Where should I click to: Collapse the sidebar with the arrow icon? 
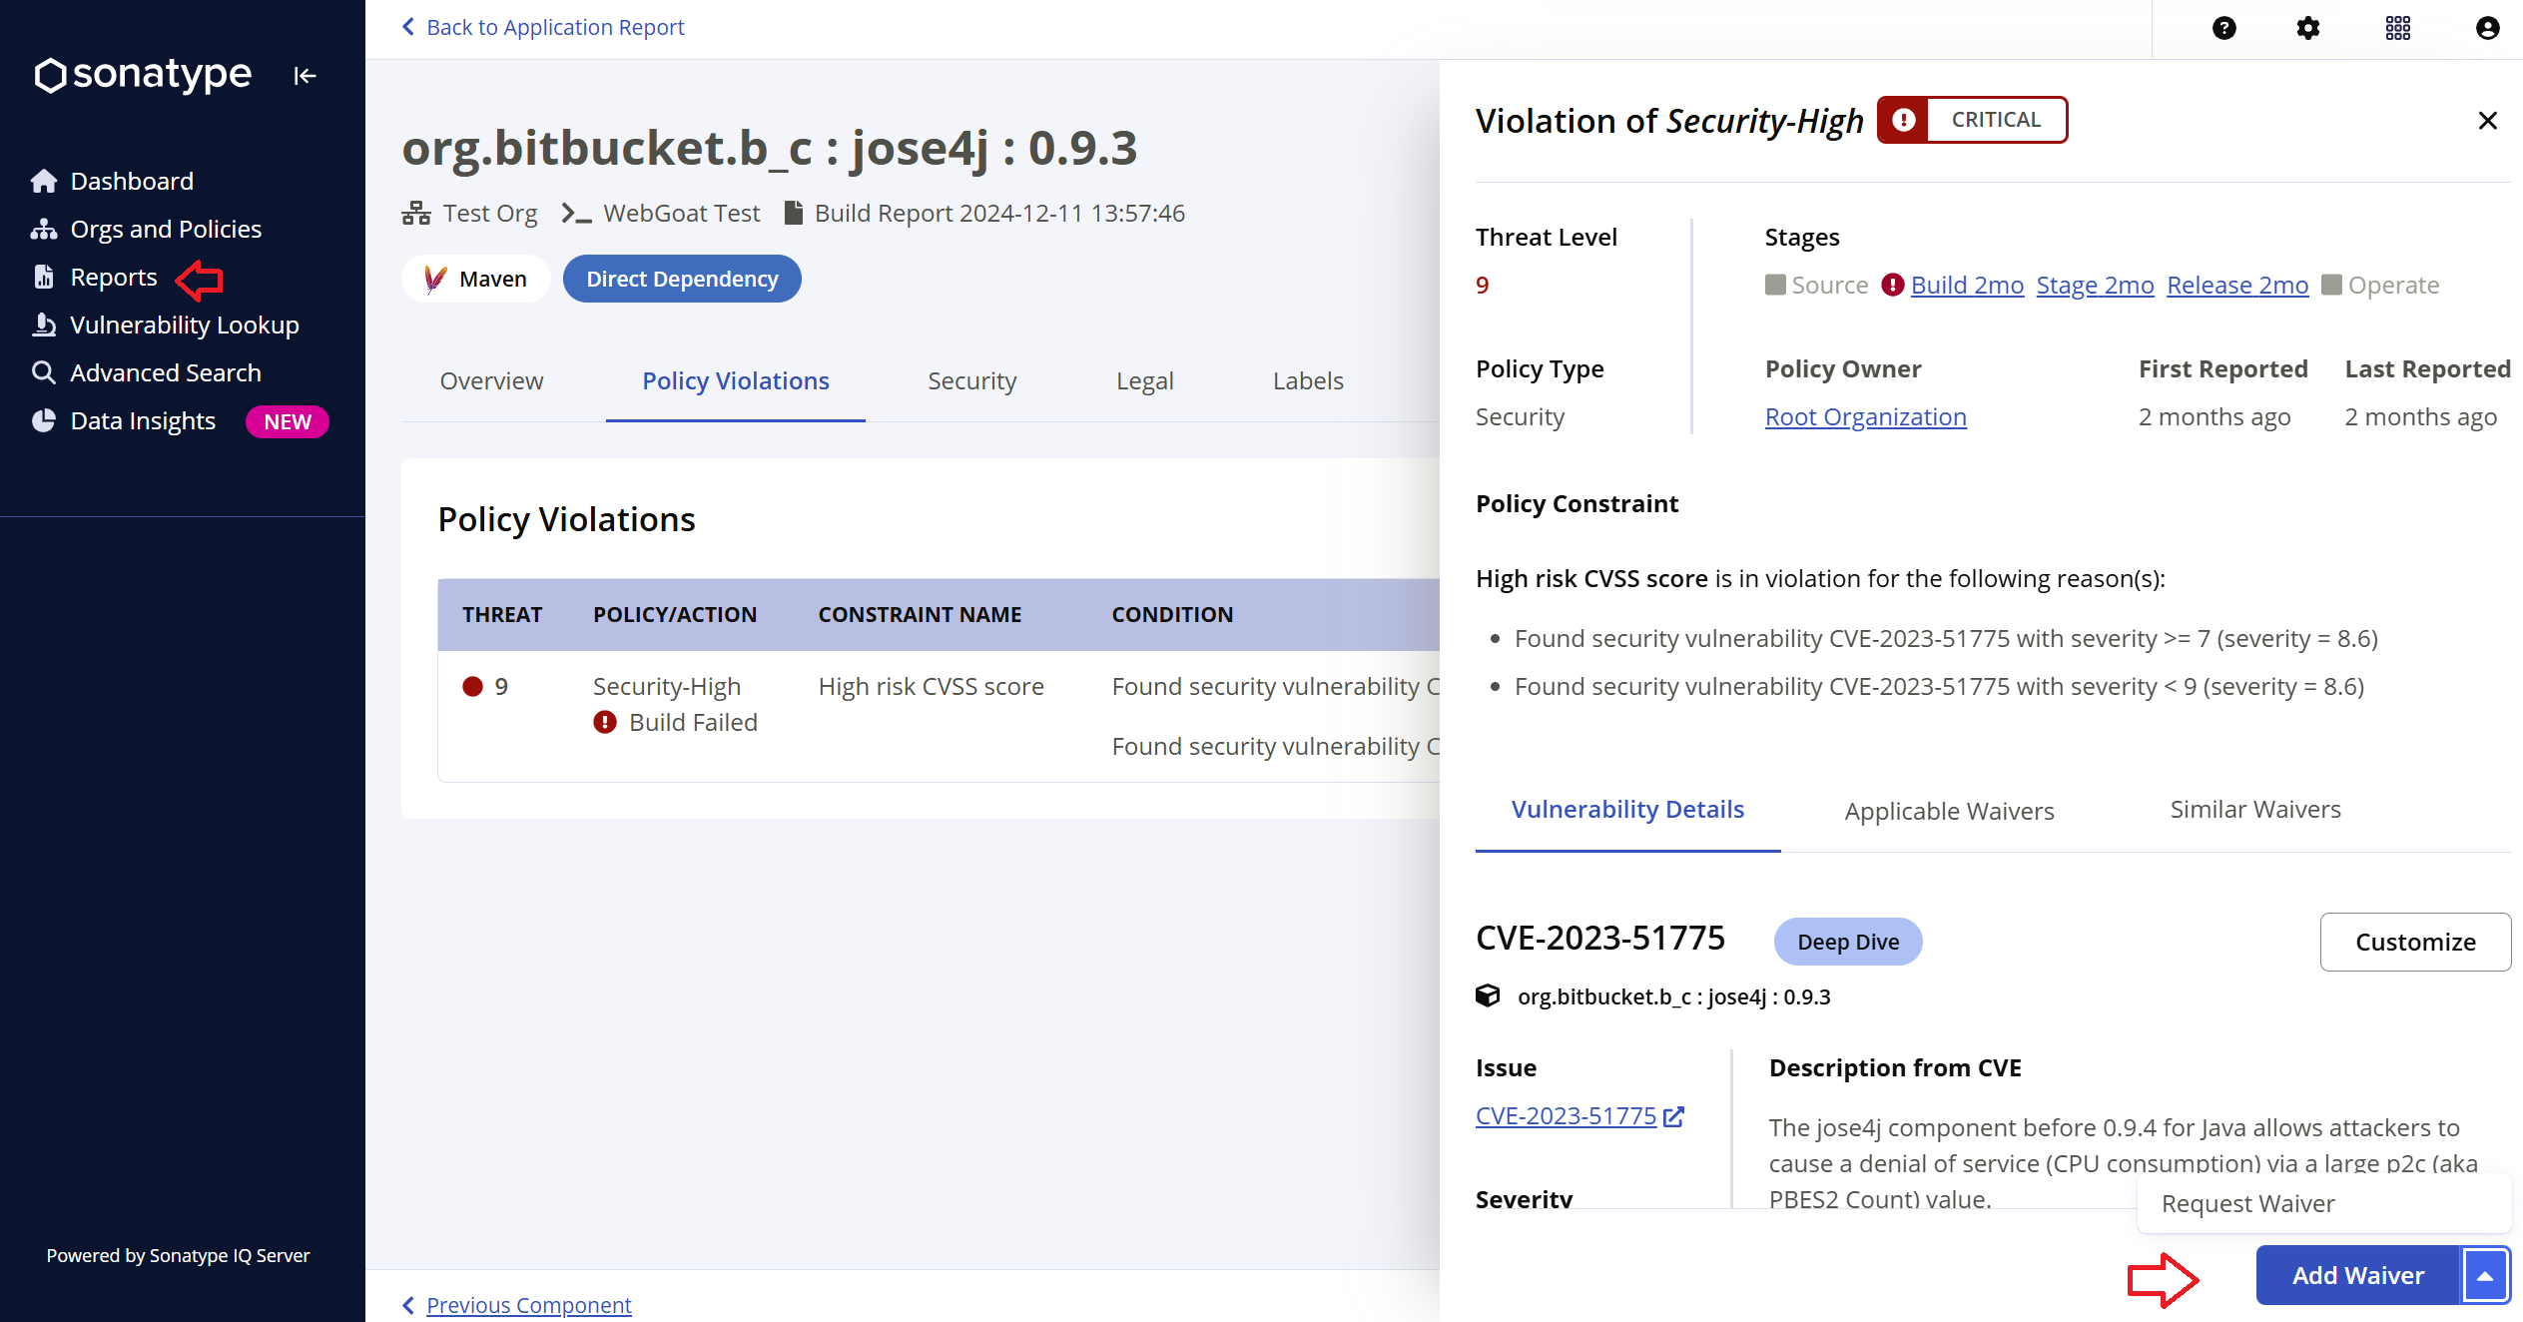[x=305, y=76]
